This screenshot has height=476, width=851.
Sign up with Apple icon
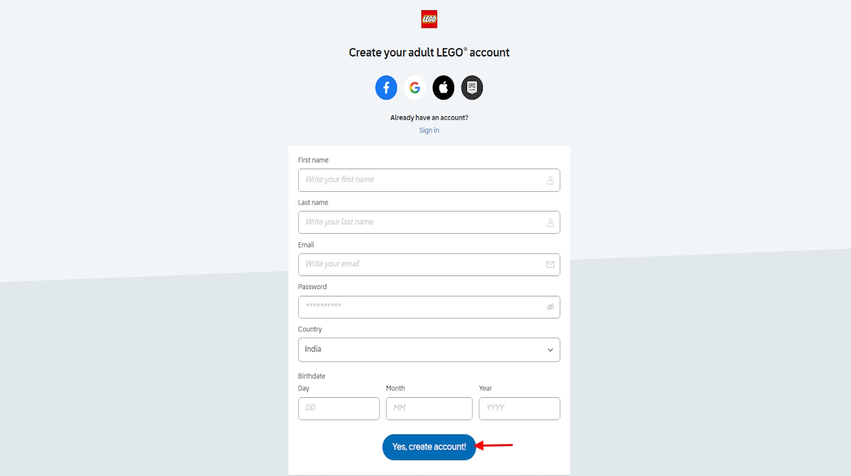(443, 88)
